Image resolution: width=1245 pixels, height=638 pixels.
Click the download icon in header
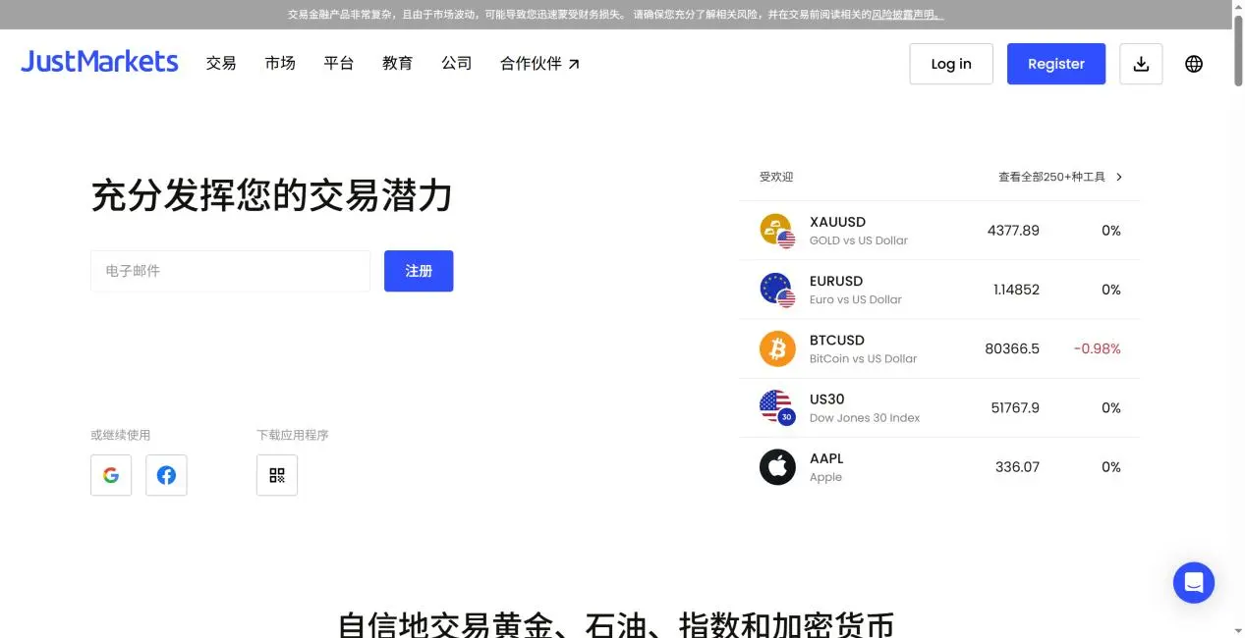point(1141,64)
